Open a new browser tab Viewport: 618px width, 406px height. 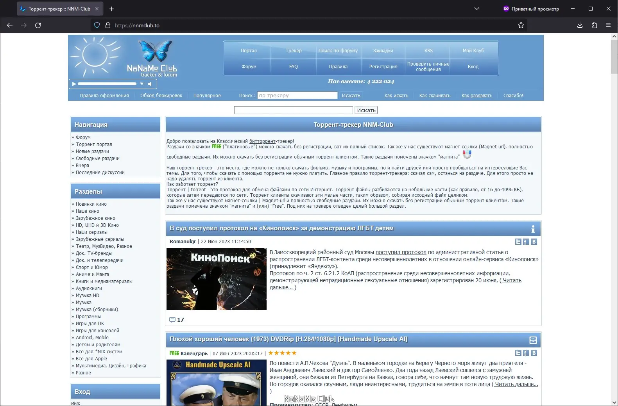[112, 9]
